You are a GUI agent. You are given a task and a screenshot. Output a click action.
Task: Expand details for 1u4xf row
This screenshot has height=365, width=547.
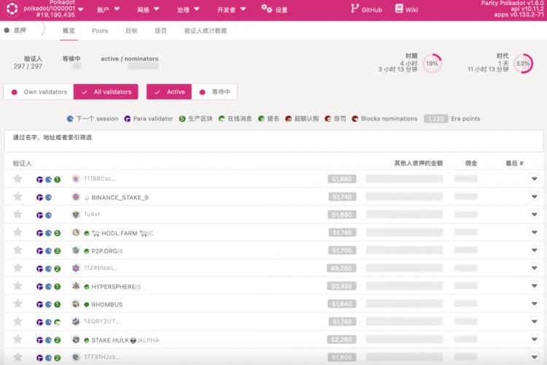(535, 215)
